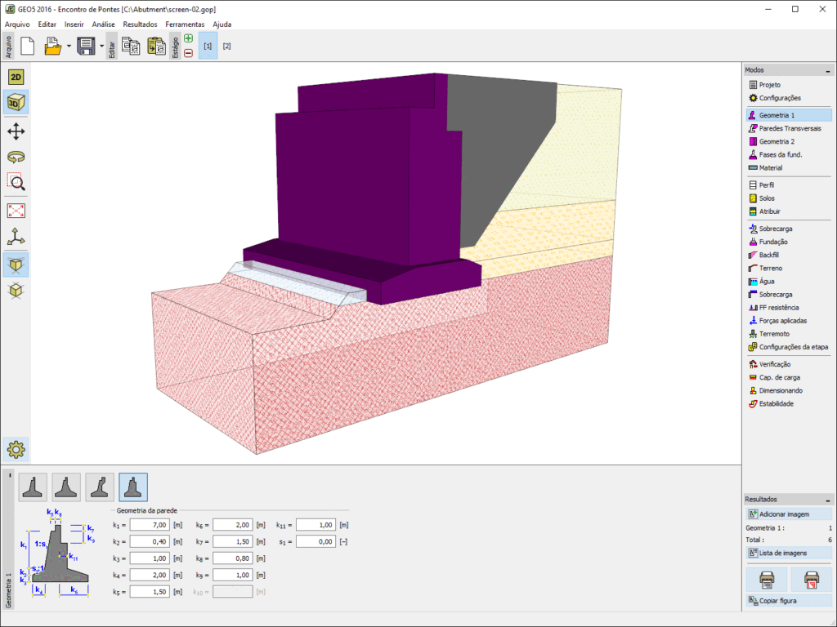
Task: Expand the open file dropdown arrow
Action: coord(69,46)
